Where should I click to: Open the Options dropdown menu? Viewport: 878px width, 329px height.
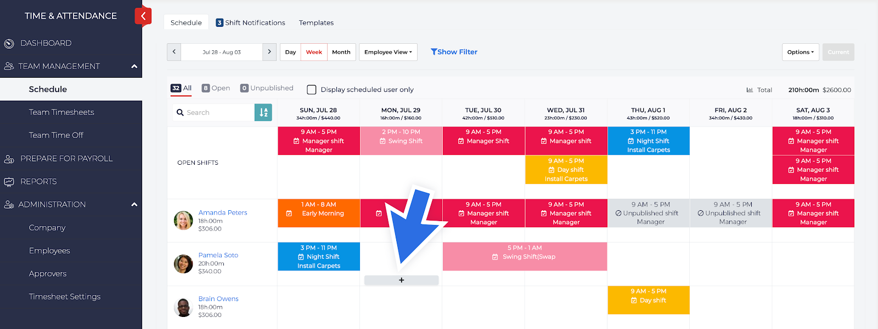pos(800,52)
